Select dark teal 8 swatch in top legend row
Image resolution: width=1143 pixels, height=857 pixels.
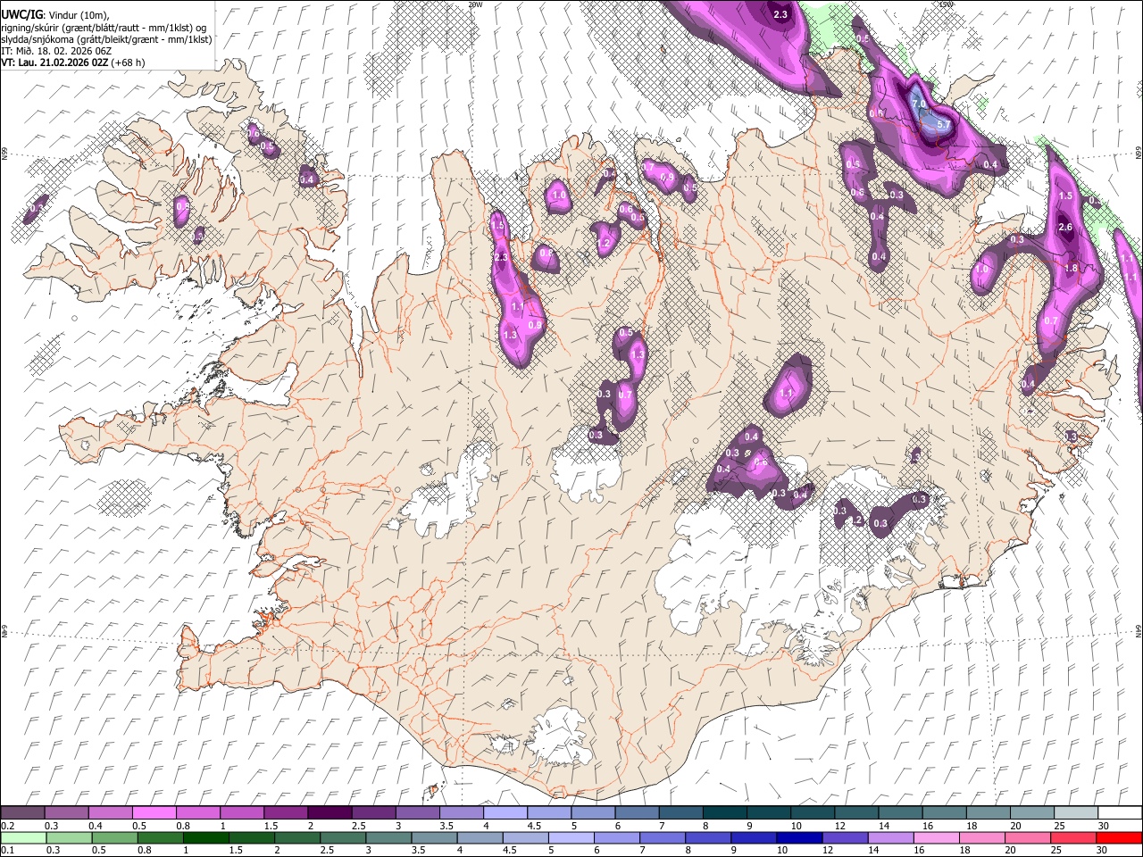pos(724,813)
